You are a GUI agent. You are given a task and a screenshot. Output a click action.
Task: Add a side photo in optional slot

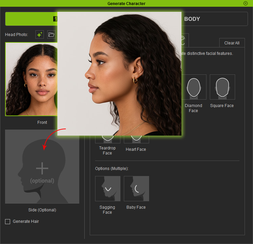(42, 167)
